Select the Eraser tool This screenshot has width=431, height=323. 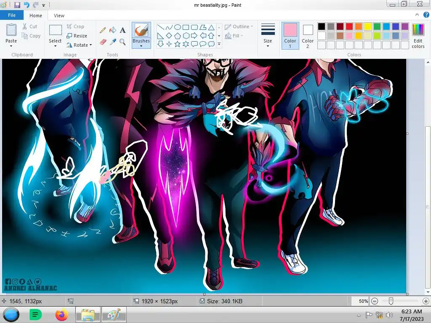tap(103, 42)
